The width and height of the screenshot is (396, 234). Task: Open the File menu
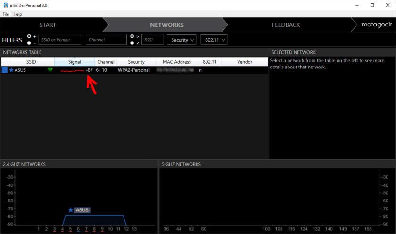point(6,14)
